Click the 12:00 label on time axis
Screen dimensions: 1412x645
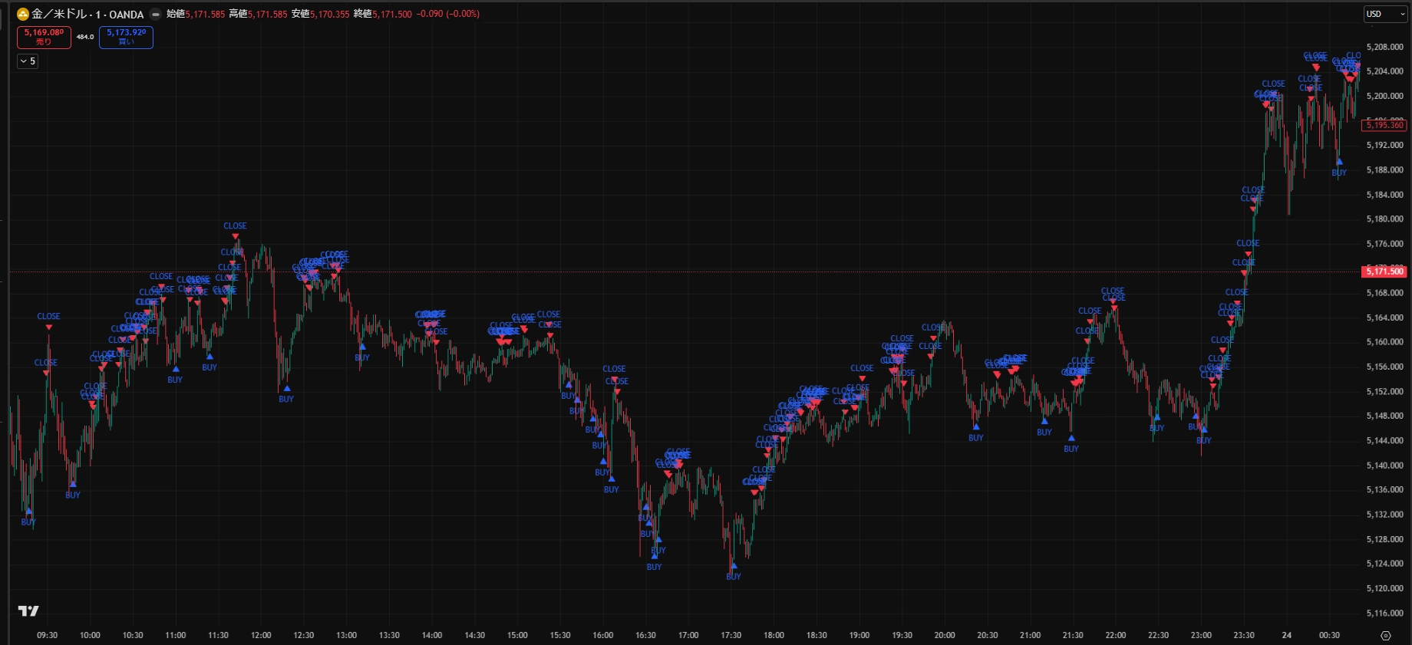click(x=261, y=635)
